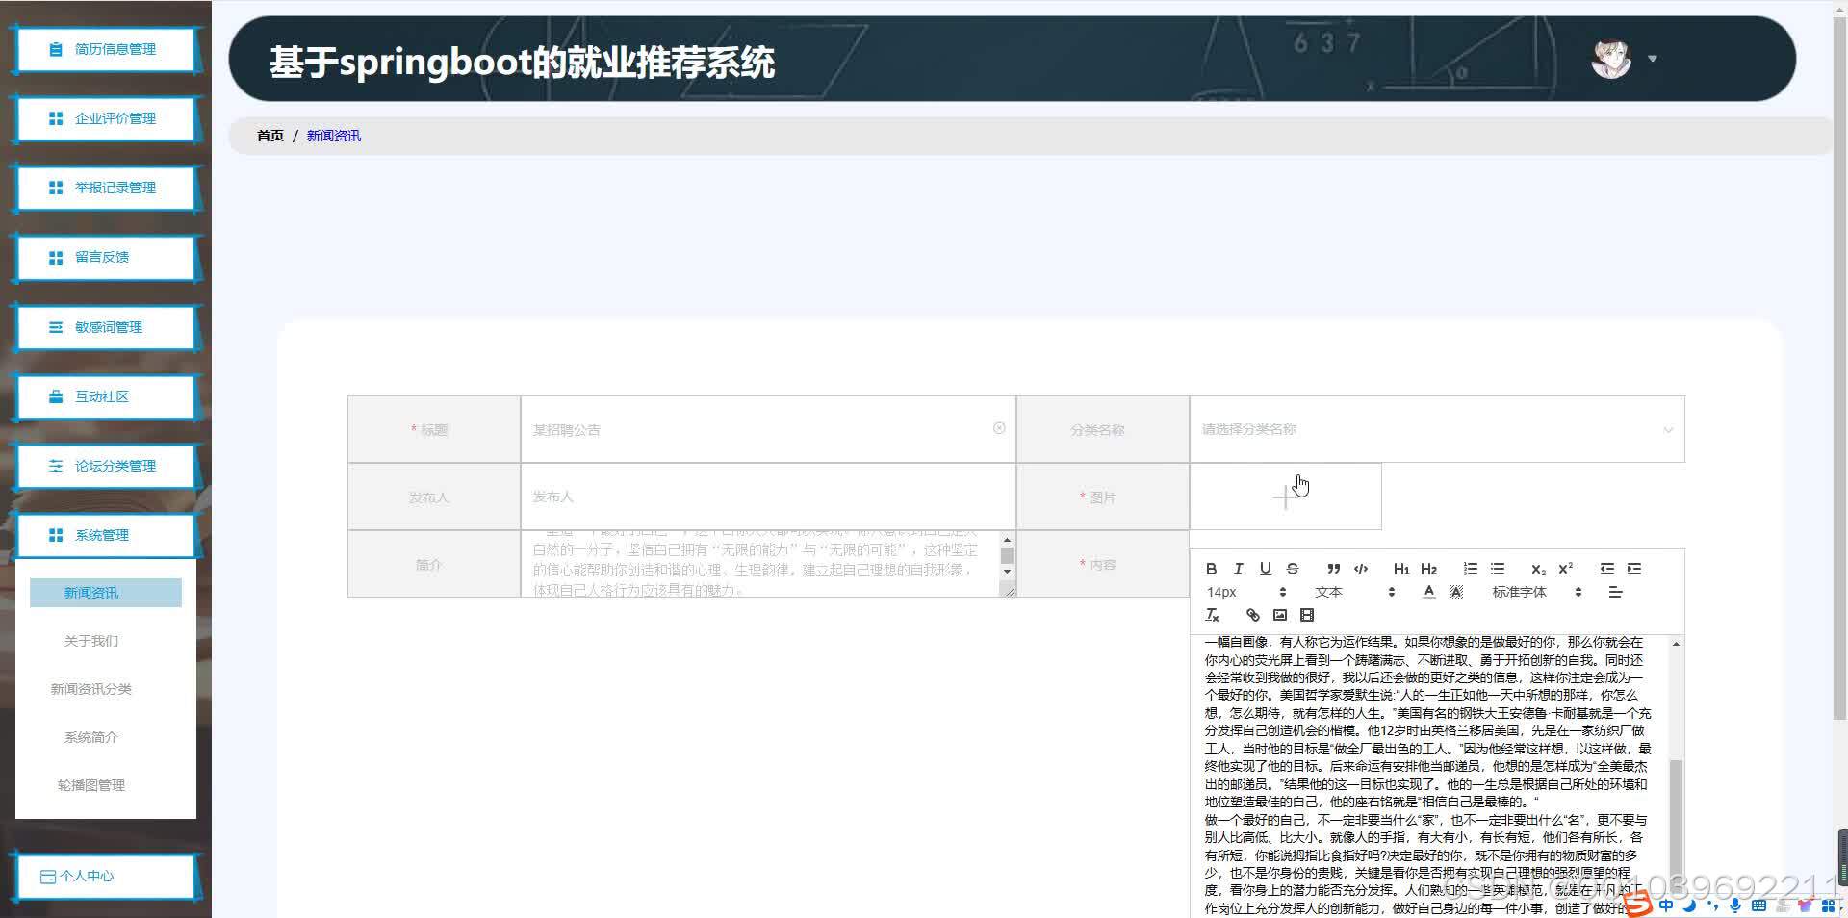The width and height of the screenshot is (1848, 918).
Task: Apply strikethrough formatting
Action: point(1293,569)
